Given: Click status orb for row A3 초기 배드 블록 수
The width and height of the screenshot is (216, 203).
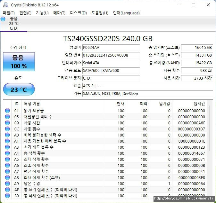Looking at the screenshot, I should click(x=7, y=147).
